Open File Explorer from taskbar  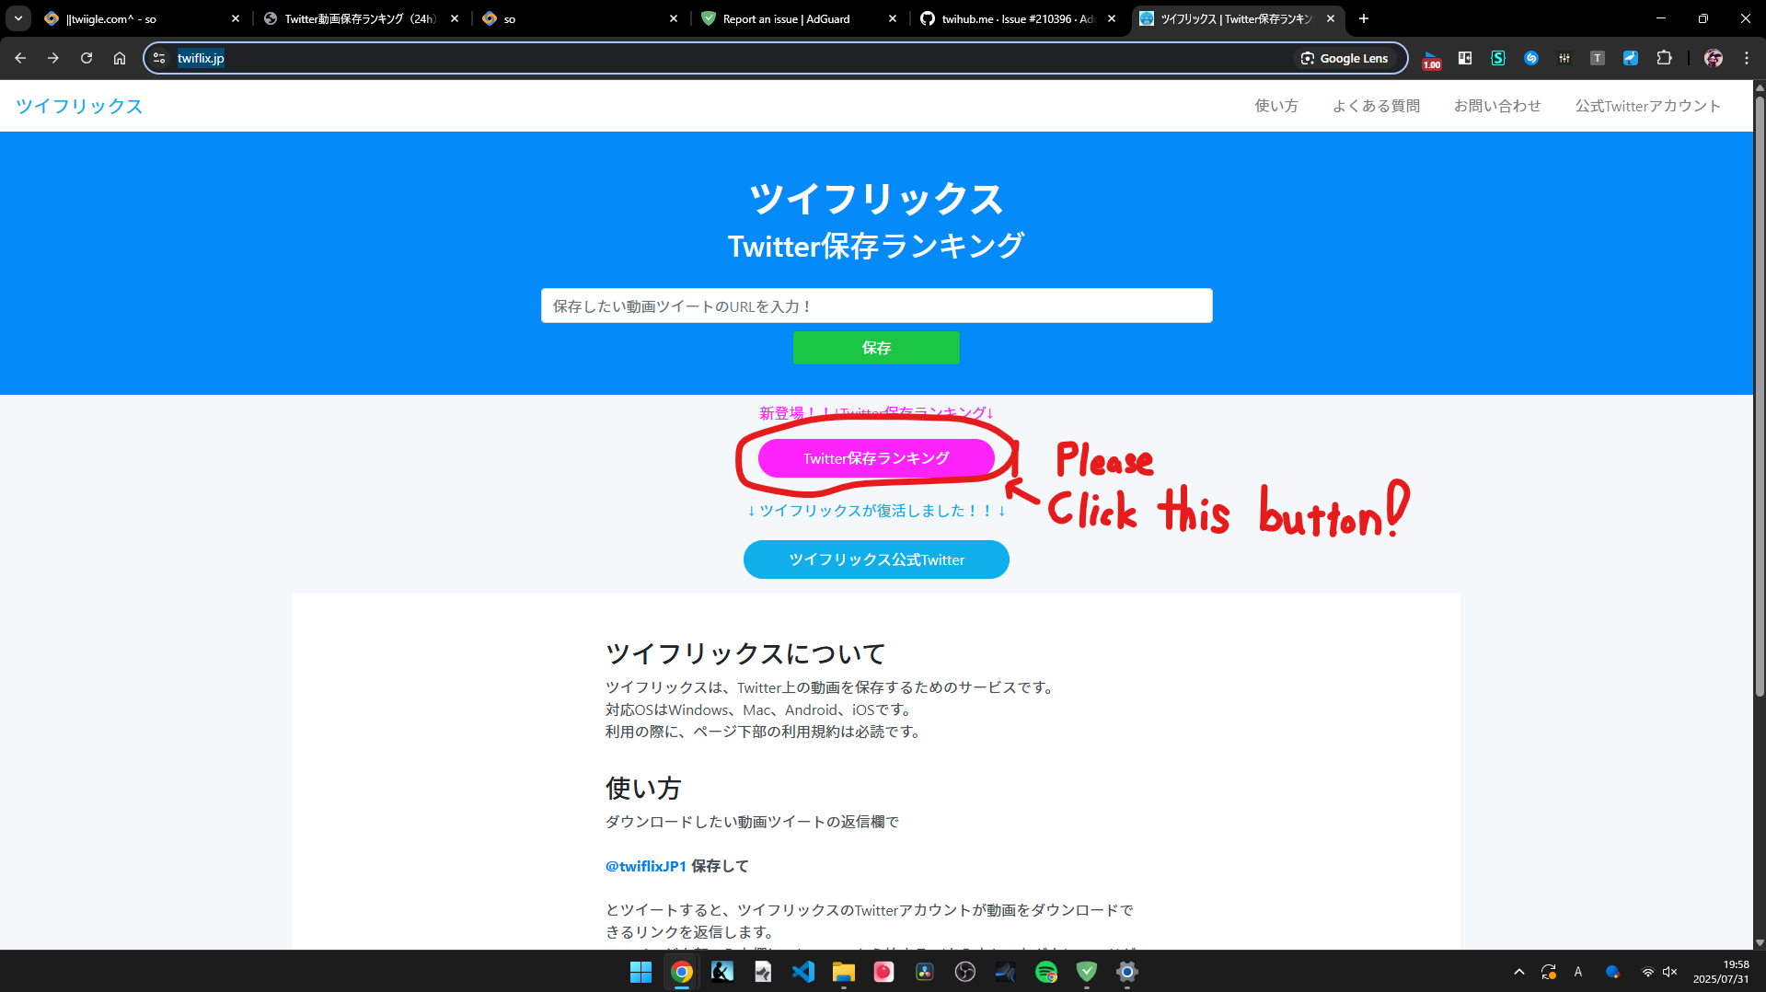(x=844, y=972)
